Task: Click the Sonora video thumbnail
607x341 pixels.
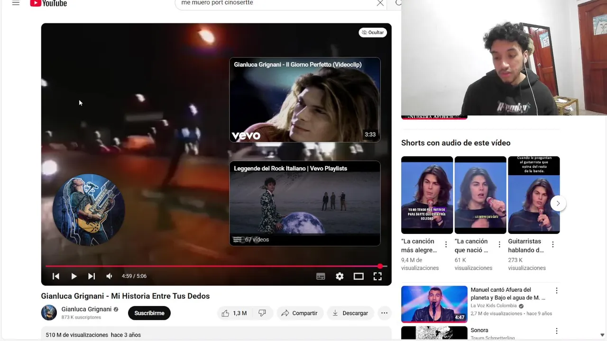Action: point(434,333)
